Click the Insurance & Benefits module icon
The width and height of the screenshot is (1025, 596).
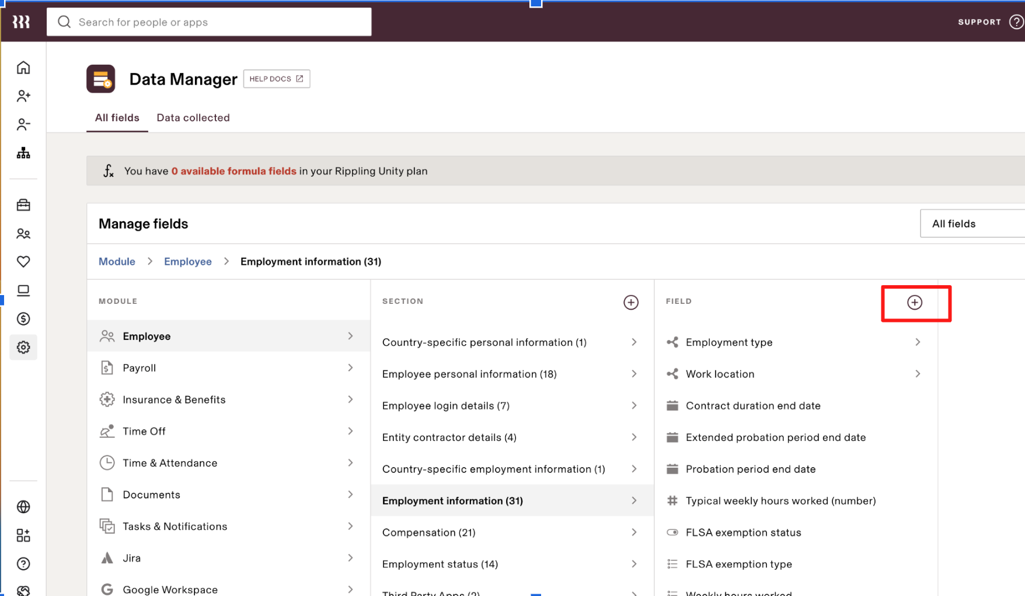107,399
